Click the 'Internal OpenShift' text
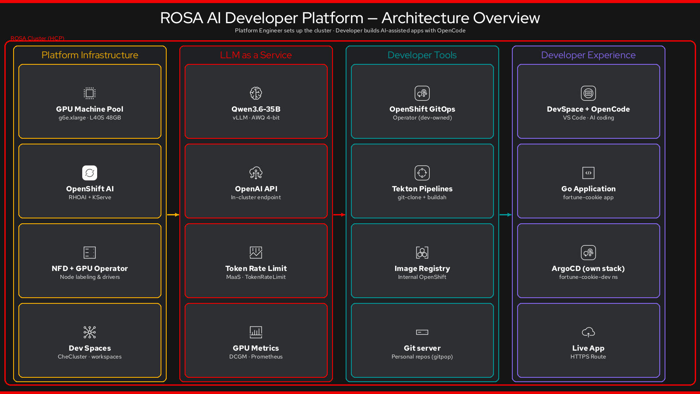 (x=422, y=277)
